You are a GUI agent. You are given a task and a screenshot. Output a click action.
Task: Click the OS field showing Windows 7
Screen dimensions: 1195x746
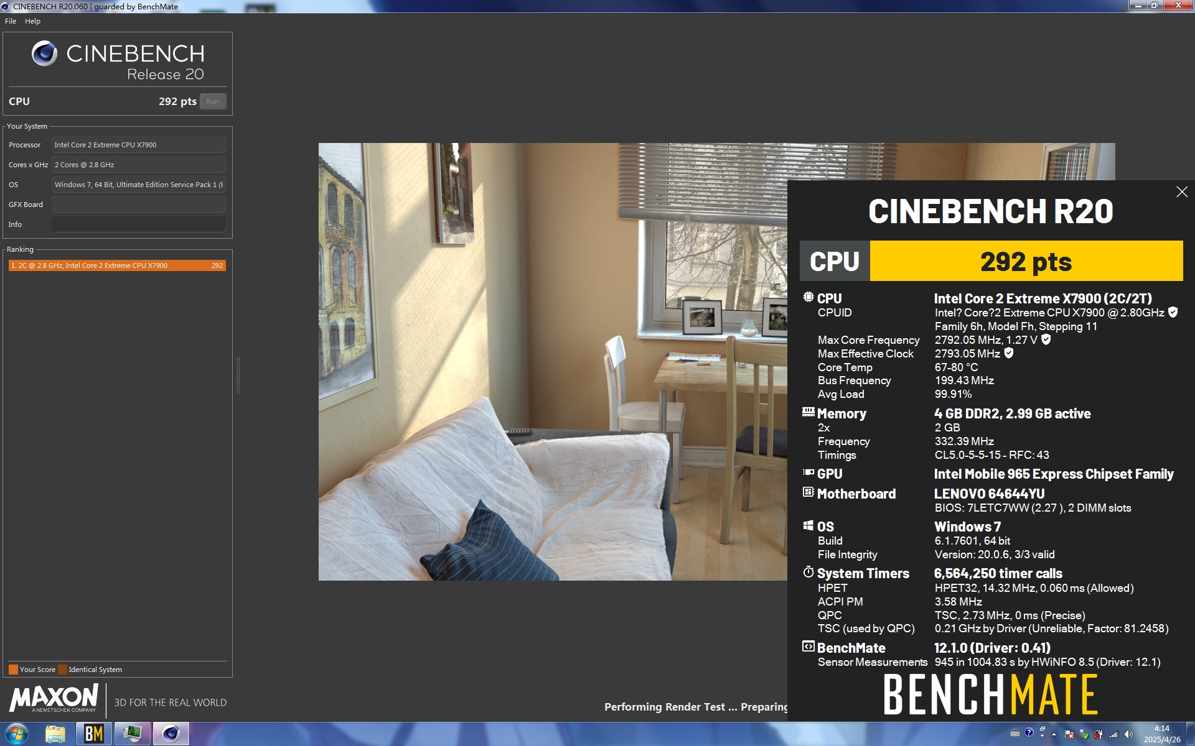pos(138,185)
